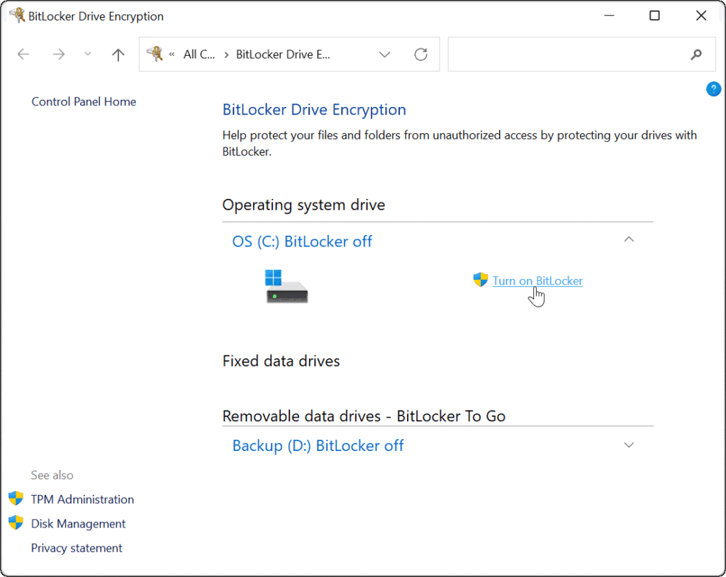Click the Up arrow to parent folder
The height and width of the screenshot is (577, 726).
click(x=118, y=55)
